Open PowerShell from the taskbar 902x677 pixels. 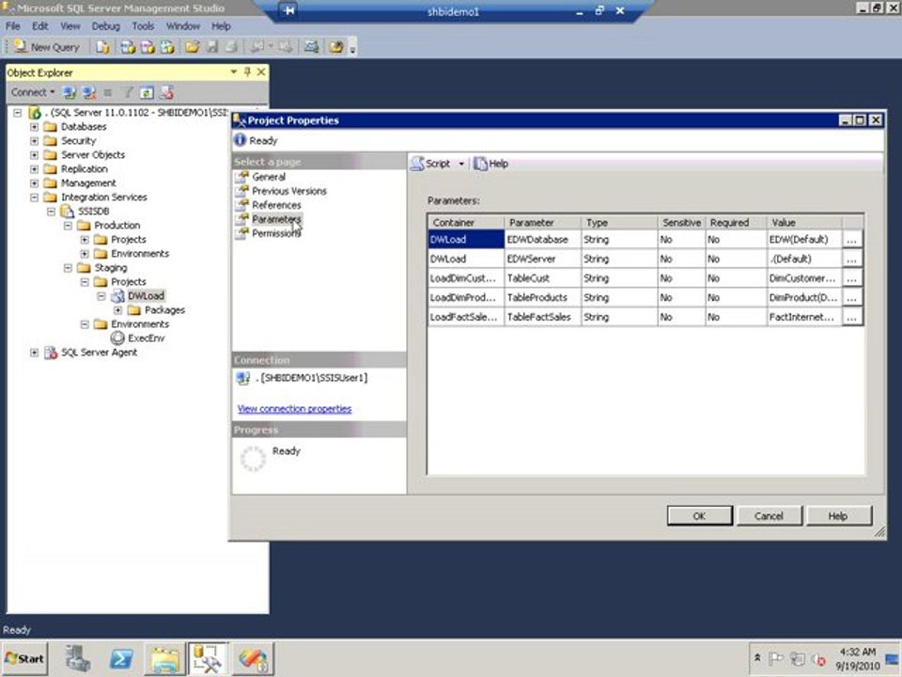(x=121, y=658)
